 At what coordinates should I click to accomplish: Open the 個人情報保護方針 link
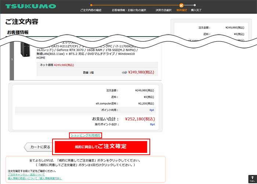click(x=35, y=178)
